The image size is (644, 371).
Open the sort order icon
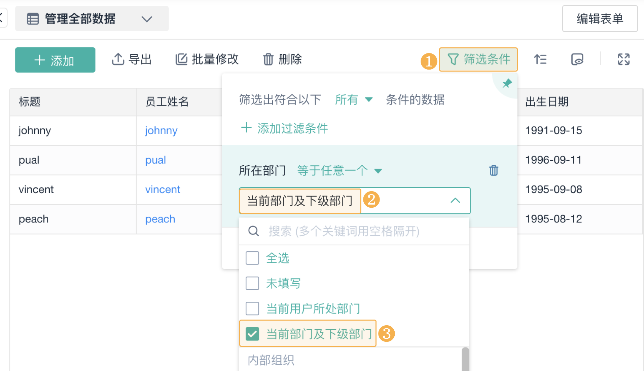pyautogui.click(x=540, y=59)
